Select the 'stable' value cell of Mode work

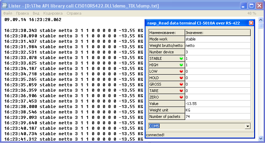tap(218, 39)
